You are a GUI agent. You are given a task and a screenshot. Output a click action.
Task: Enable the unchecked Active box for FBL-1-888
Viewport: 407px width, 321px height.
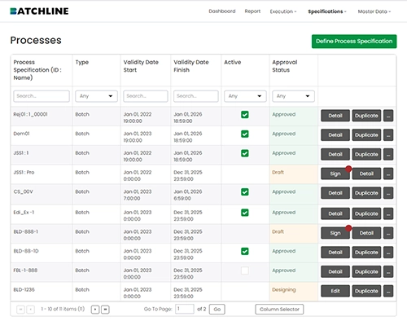(245, 270)
